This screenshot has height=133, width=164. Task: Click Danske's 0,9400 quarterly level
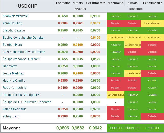[x=95, y=38]
